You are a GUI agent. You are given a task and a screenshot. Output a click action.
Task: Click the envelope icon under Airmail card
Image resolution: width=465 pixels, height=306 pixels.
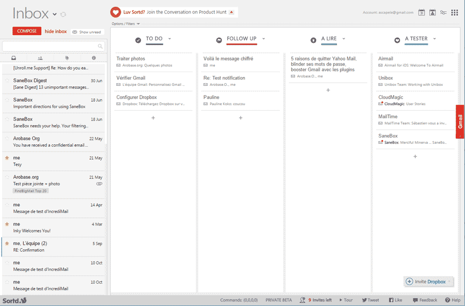tap(380, 65)
